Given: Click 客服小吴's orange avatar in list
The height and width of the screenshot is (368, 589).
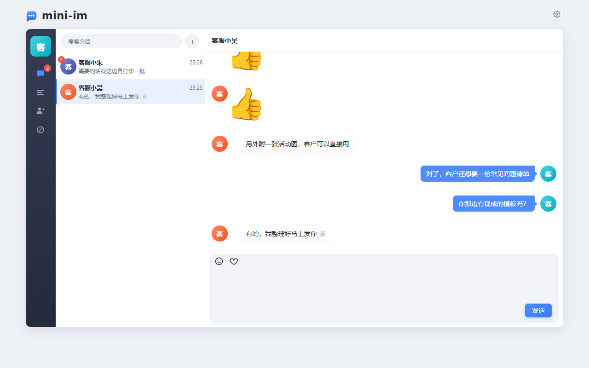Looking at the screenshot, I should click(x=68, y=92).
